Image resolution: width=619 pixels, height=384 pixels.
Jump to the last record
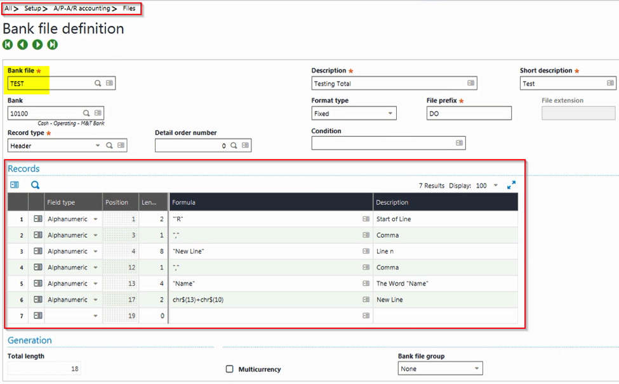(51, 44)
